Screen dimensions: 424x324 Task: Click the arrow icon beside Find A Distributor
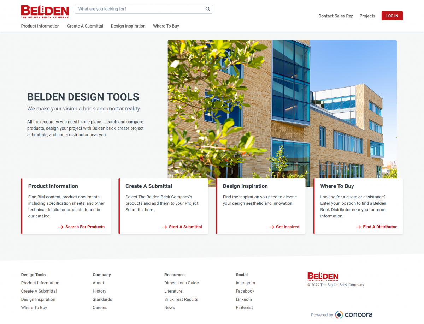[358, 227]
